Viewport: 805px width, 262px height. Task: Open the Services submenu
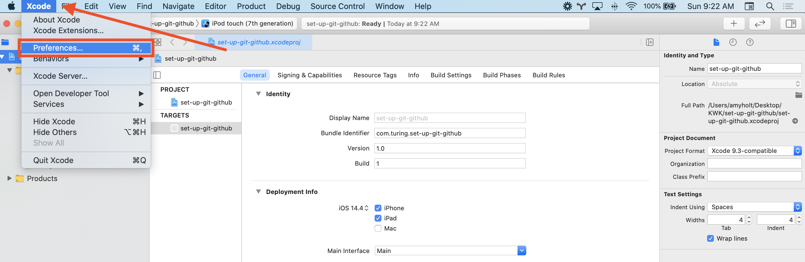pyautogui.click(x=86, y=104)
